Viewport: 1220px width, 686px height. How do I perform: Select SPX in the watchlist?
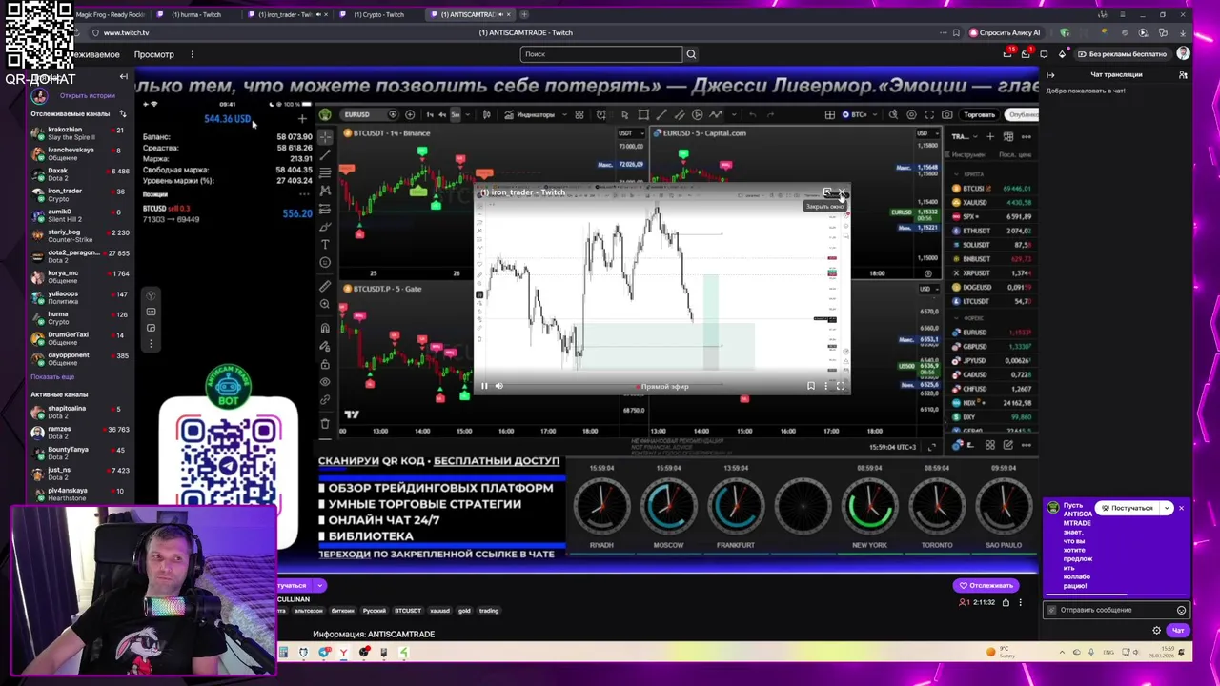click(991, 216)
